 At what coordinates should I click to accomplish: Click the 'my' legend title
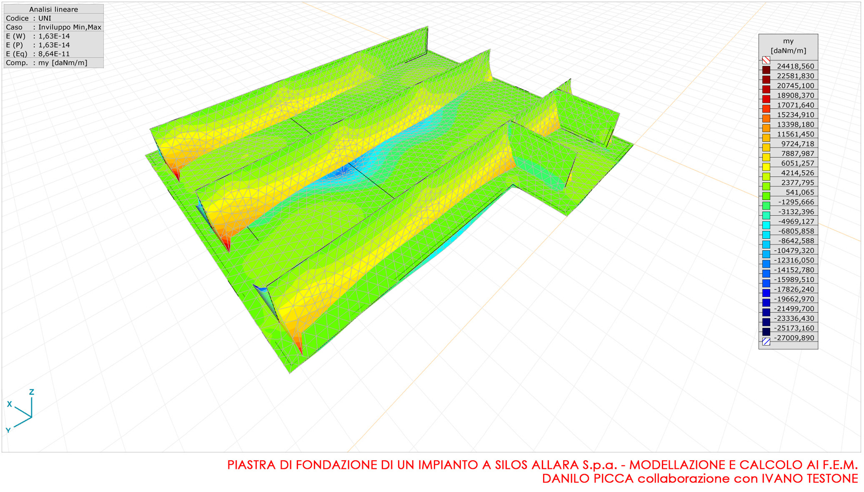[x=788, y=41]
